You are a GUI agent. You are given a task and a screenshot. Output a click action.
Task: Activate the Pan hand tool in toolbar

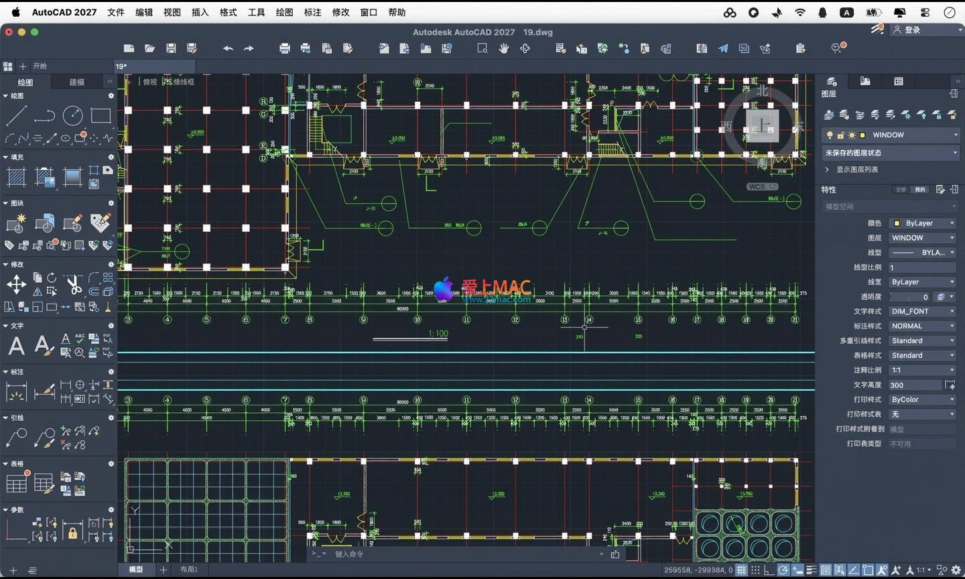pyautogui.click(x=504, y=48)
